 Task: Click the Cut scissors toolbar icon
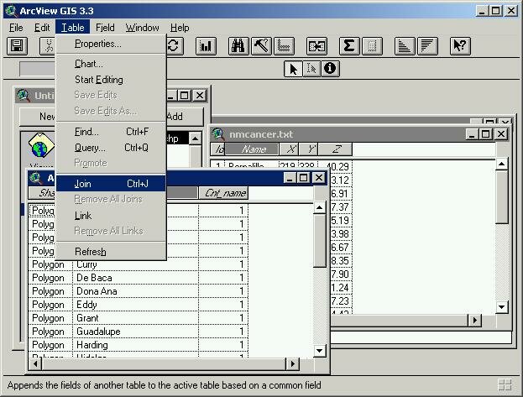[x=48, y=45]
